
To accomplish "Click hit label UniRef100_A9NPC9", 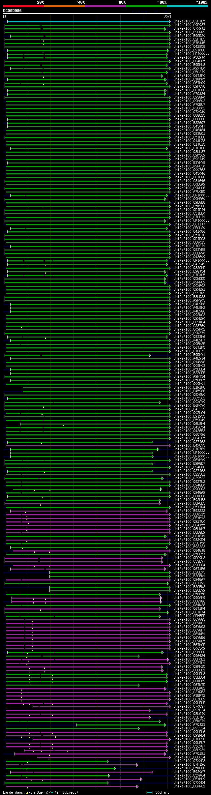I will (x=189, y=282).
